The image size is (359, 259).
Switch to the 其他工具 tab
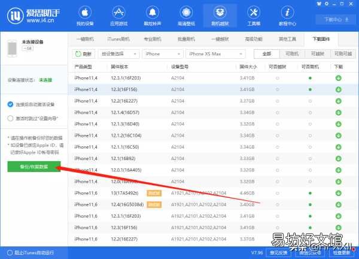click(x=287, y=39)
